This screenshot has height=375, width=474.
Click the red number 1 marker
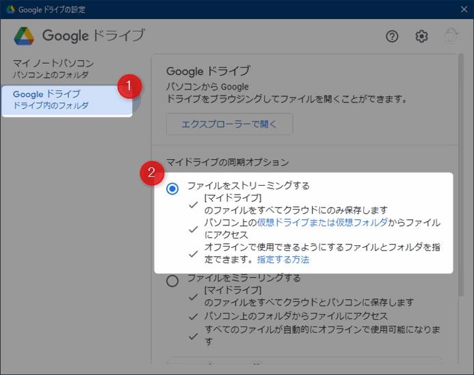coord(129,86)
